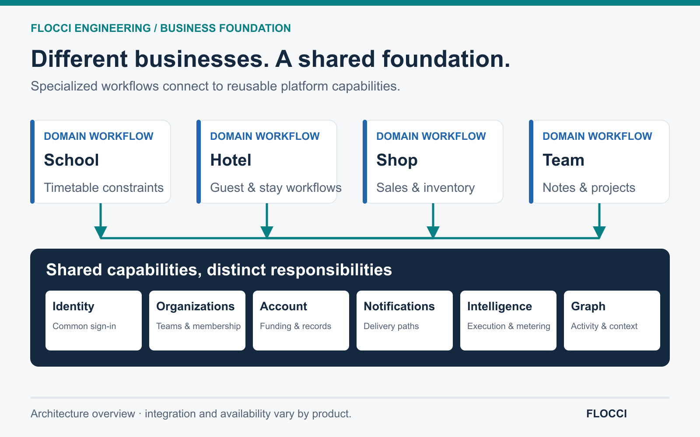700x437 pixels.
Task: Select the Hotel domain workflow card
Action: tap(267, 162)
